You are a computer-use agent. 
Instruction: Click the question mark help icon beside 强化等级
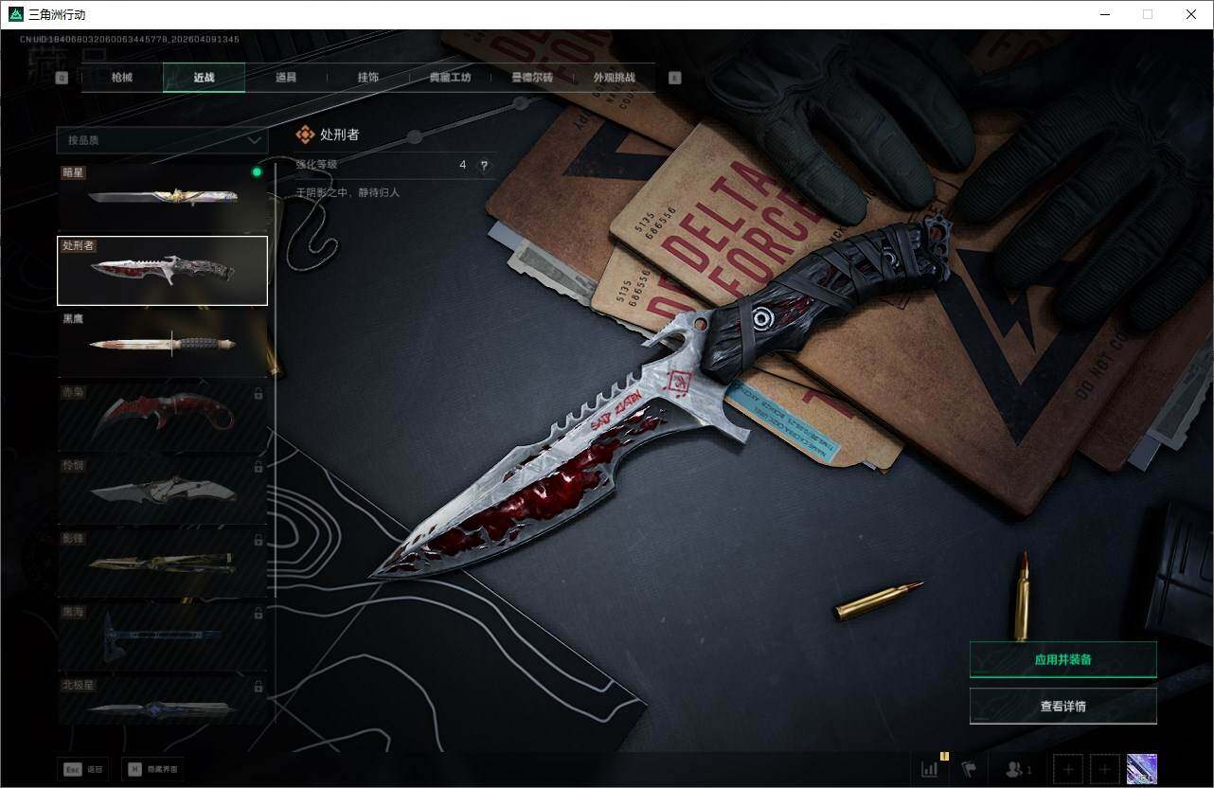pyautogui.click(x=484, y=165)
